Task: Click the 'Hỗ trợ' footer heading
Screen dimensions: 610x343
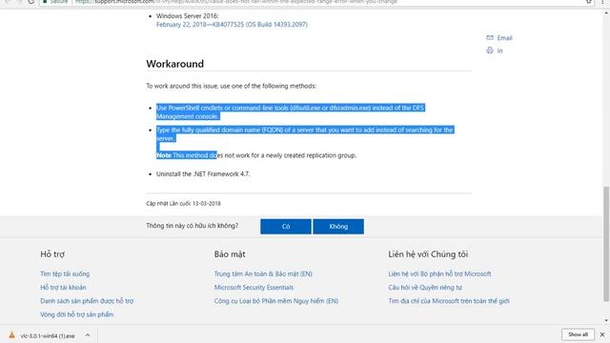Action: (x=52, y=254)
